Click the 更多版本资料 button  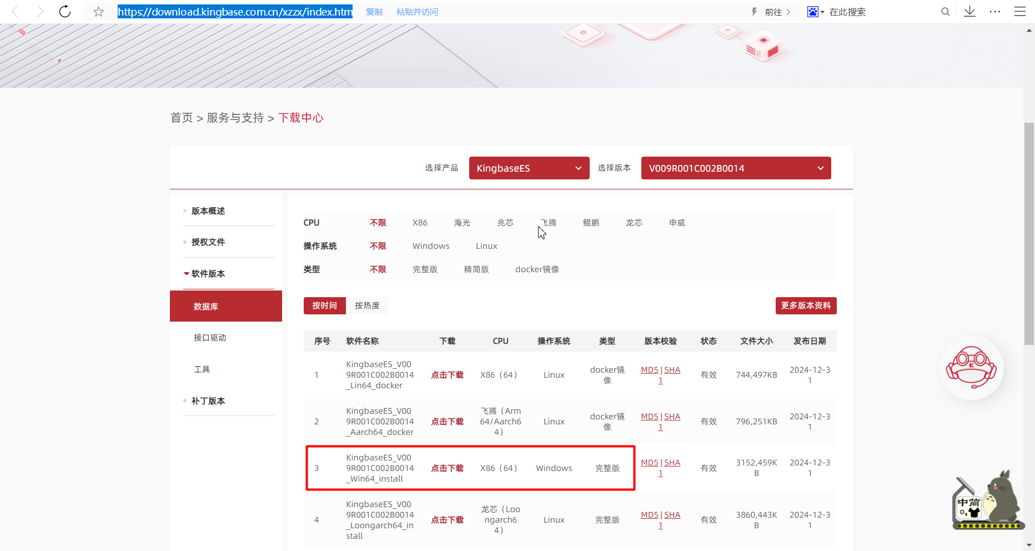[x=806, y=305]
